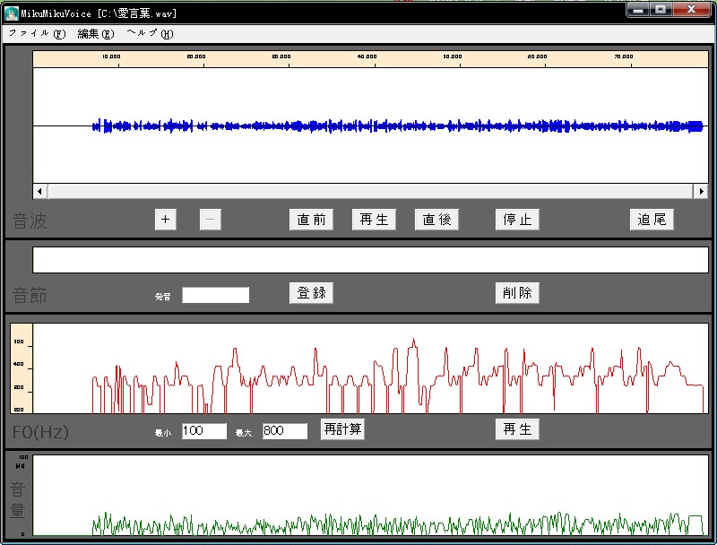Register syllable with the 登録 button

pos(311,292)
